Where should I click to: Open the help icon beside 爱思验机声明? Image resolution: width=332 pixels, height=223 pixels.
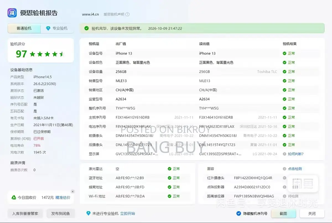click(x=128, y=14)
